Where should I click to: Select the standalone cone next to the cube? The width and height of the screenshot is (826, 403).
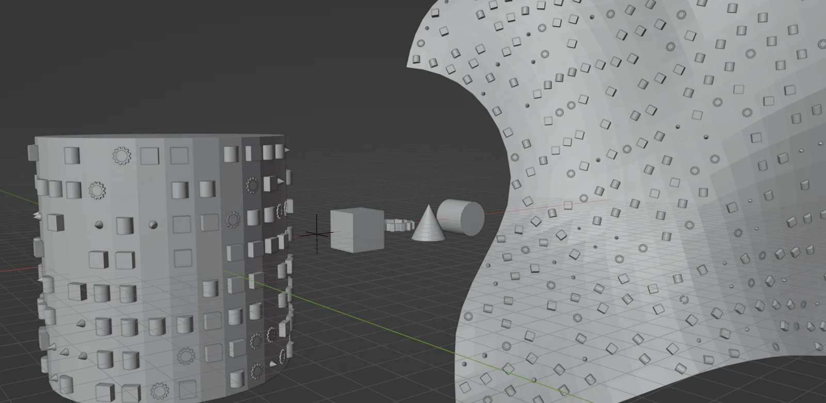pyautogui.click(x=428, y=227)
